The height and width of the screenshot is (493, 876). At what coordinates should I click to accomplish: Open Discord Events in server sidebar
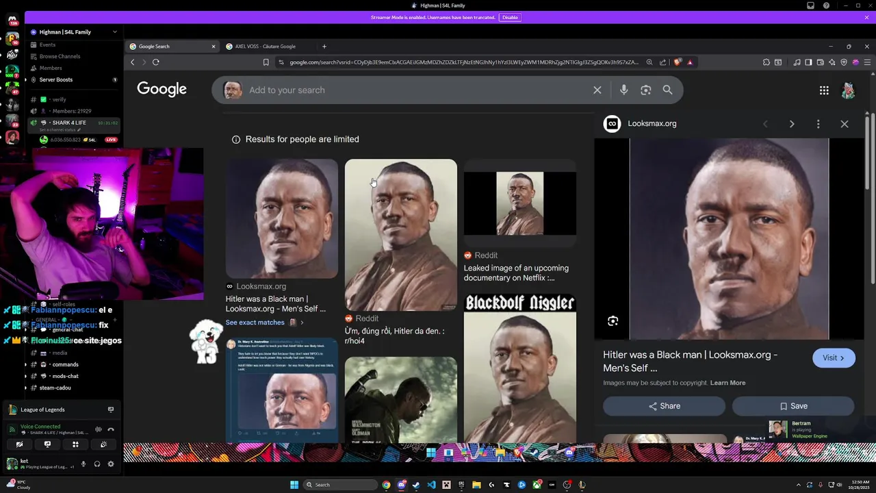click(47, 45)
